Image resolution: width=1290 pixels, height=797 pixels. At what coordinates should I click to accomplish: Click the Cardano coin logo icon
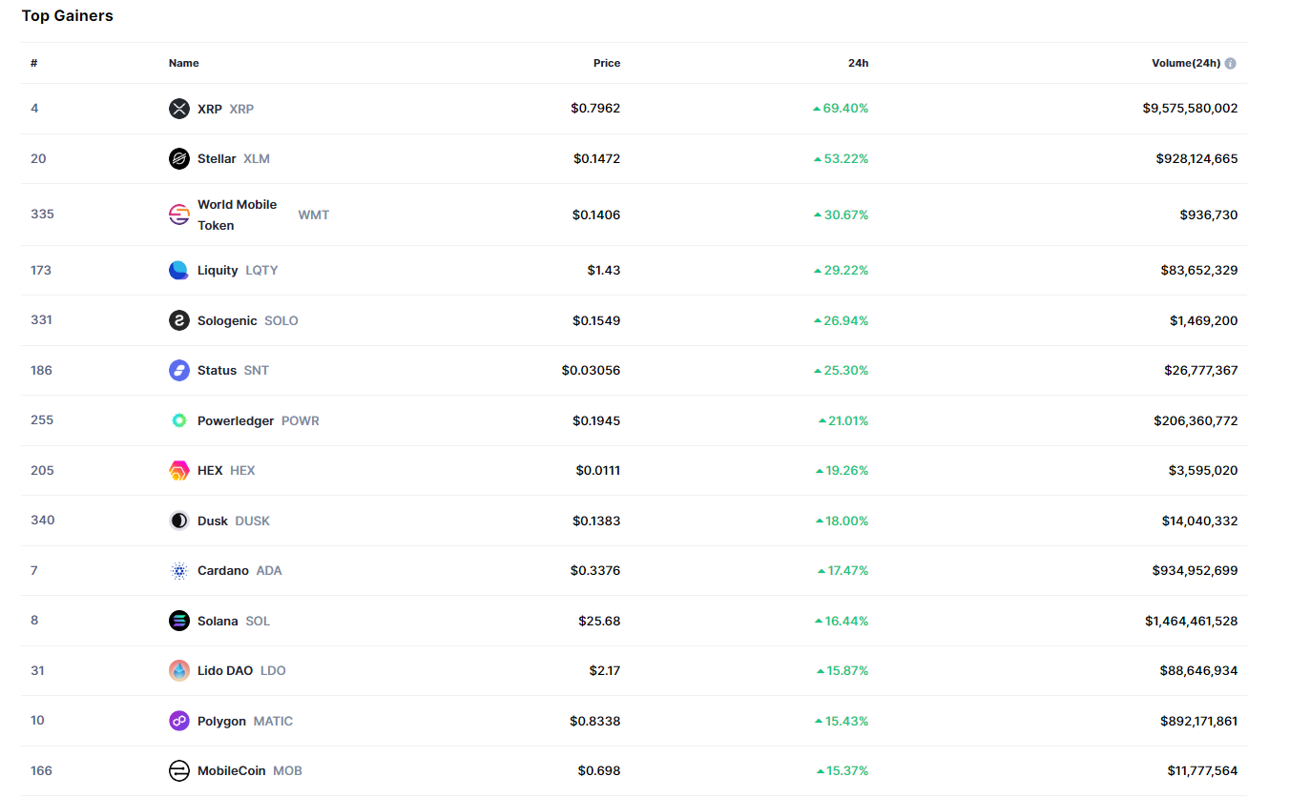pyautogui.click(x=179, y=571)
